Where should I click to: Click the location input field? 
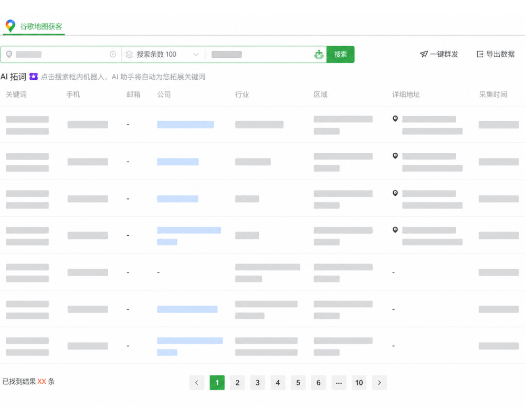point(61,54)
